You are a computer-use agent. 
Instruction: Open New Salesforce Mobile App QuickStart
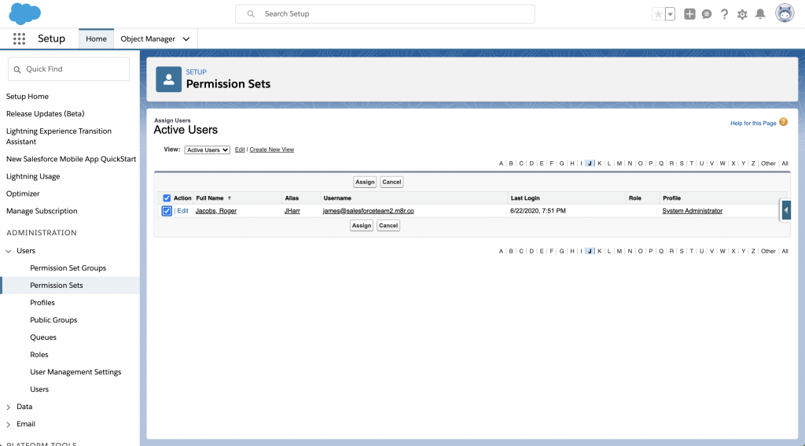pyautogui.click(x=71, y=159)
